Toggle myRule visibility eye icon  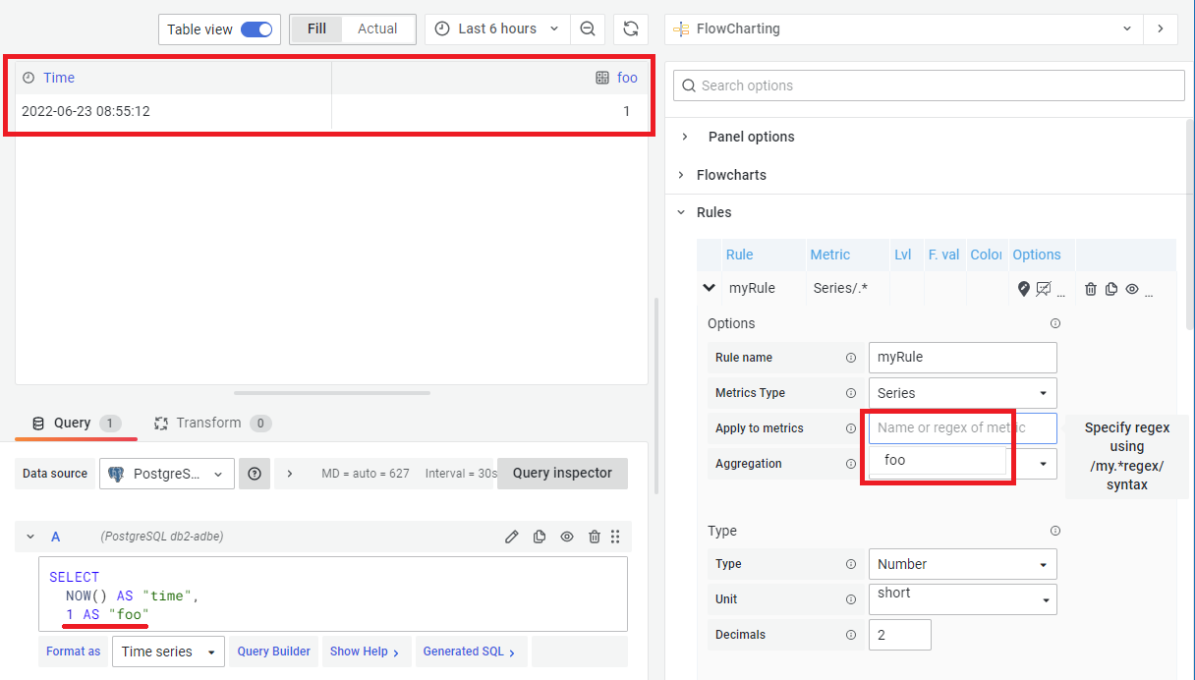(1132, 289)
